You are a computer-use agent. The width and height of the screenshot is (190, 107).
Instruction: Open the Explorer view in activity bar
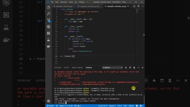click(x=48, y=7)
